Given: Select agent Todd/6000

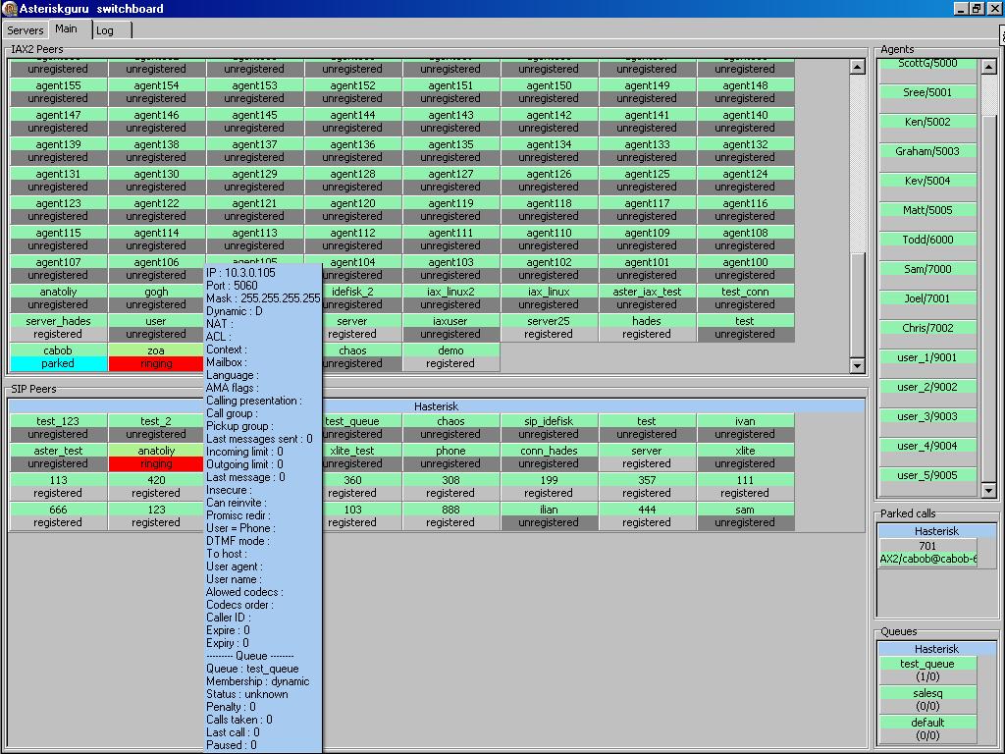Looking at the screenshot, I should [x=927, y=240].
